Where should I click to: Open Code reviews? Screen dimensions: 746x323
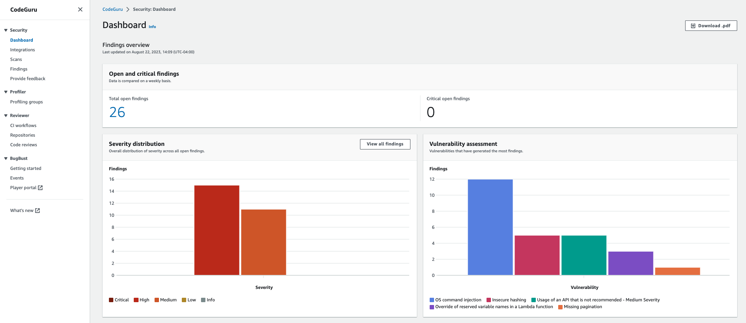pyautogui.click(x=24, y=145)
